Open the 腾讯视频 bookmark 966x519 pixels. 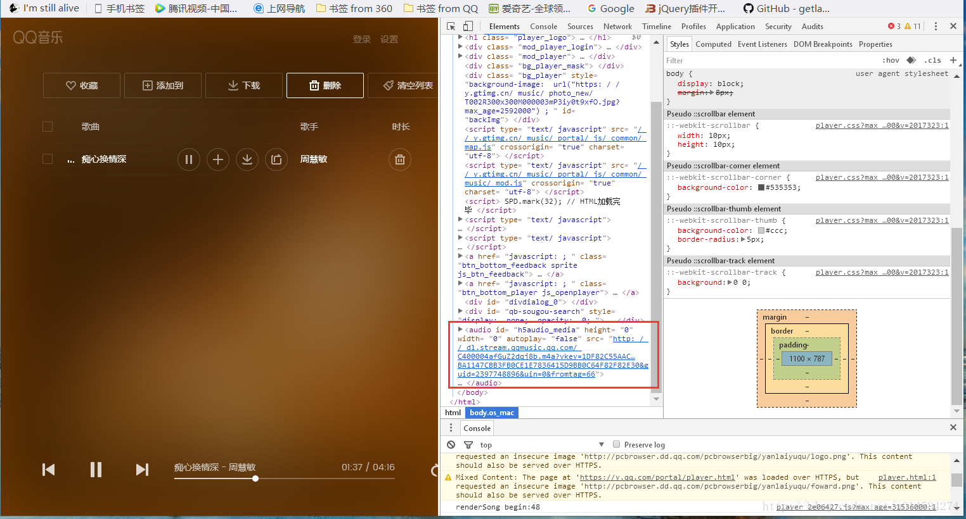point(196,8)
